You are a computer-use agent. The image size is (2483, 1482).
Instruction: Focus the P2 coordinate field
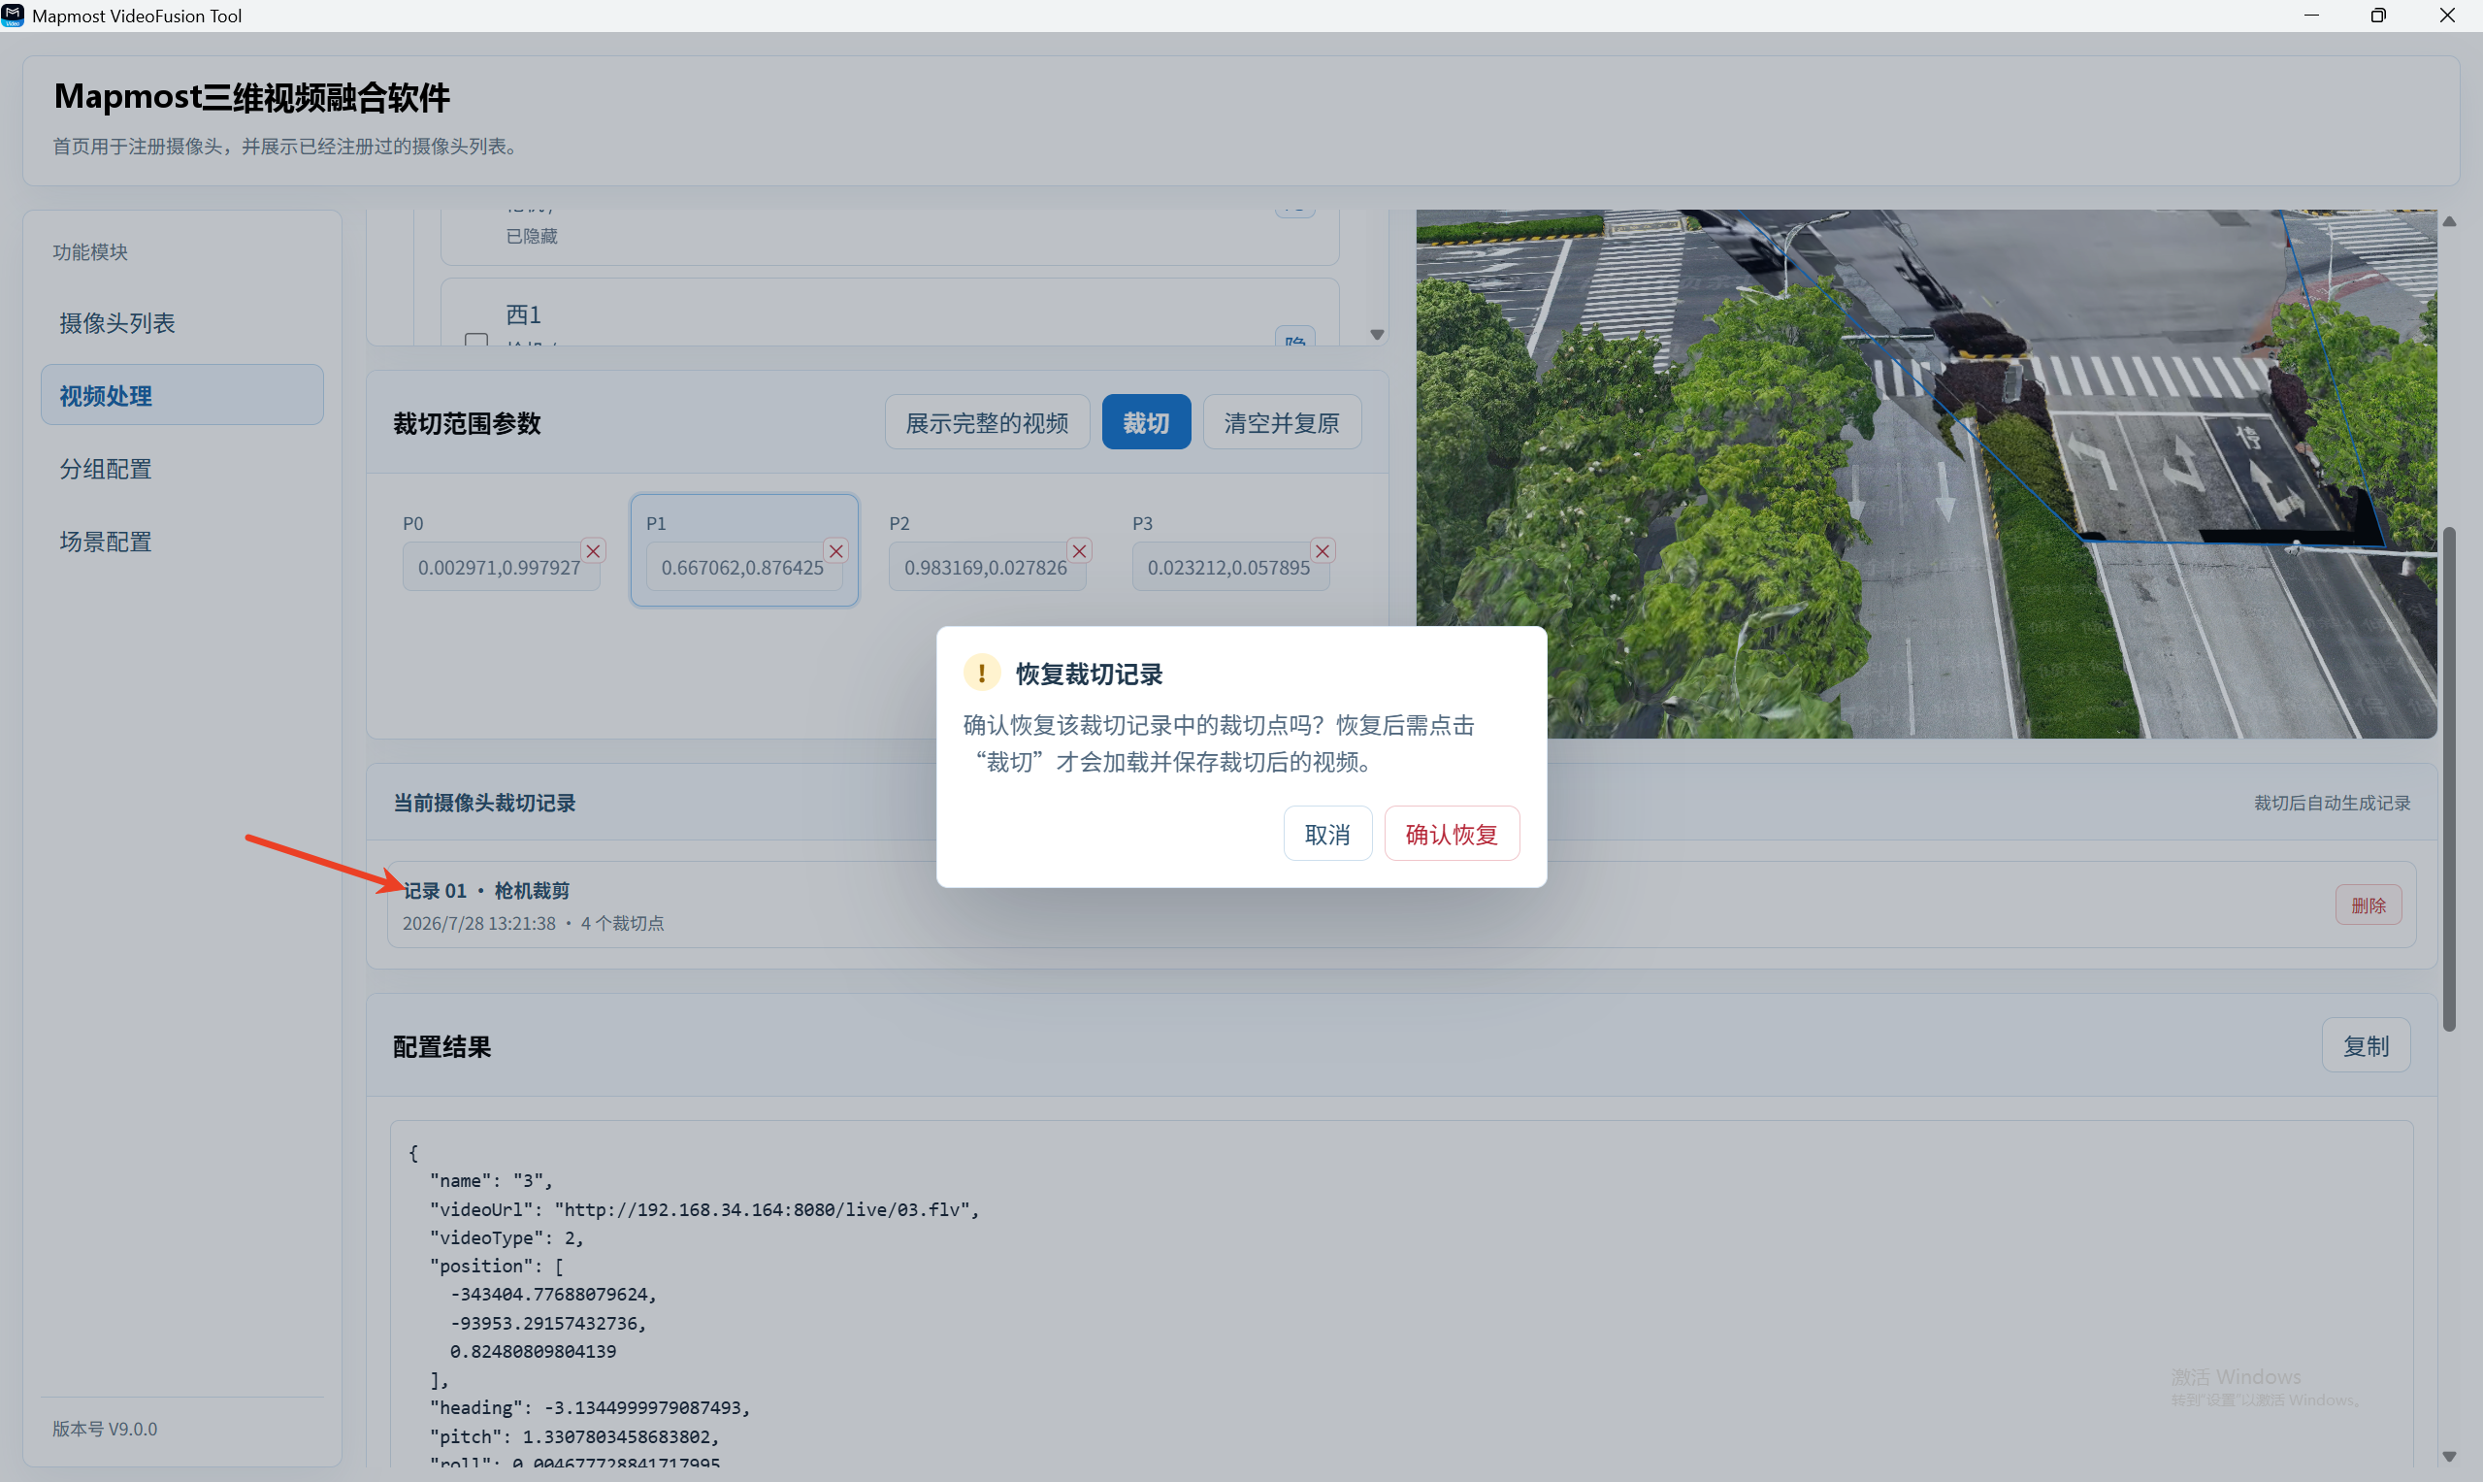[988, 567]
